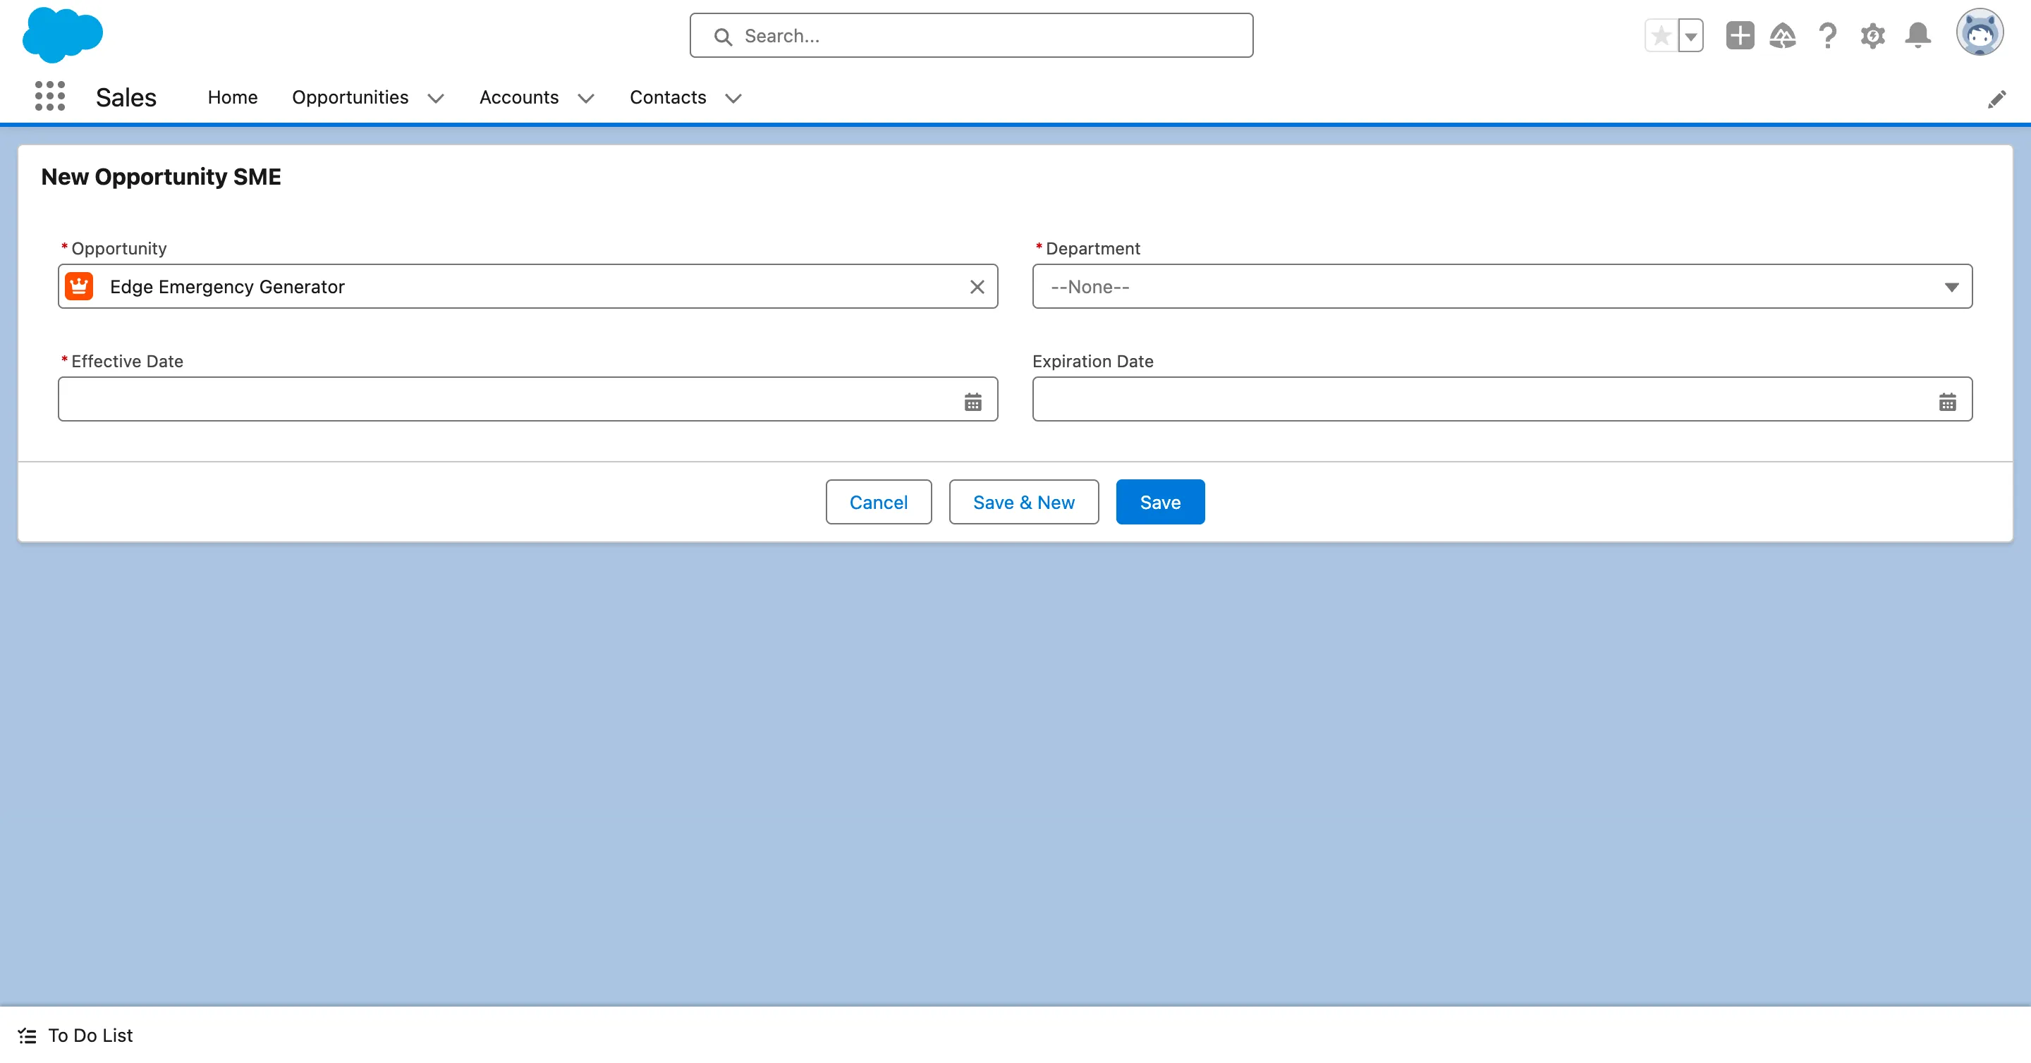Expand the Opportunities tab chevron
This screenshot has width=2031, height=1063.
click(436, 99)
